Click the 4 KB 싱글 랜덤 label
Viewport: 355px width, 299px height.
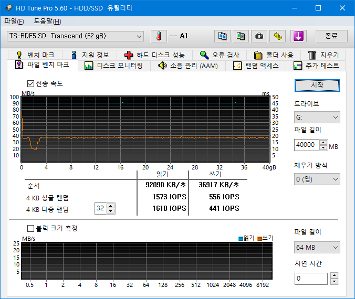[x=47, y=198]
